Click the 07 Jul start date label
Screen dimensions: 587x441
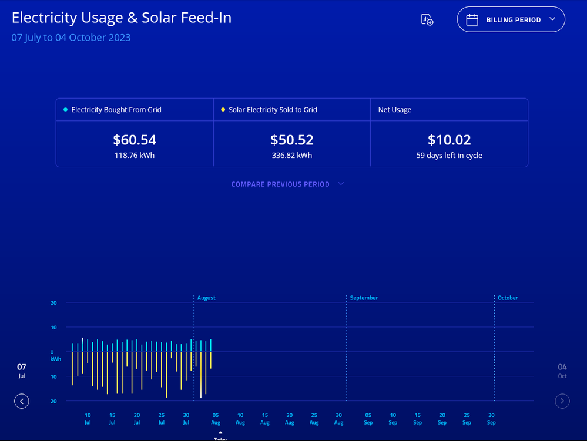pyautogui.click(x=22, y=371)
